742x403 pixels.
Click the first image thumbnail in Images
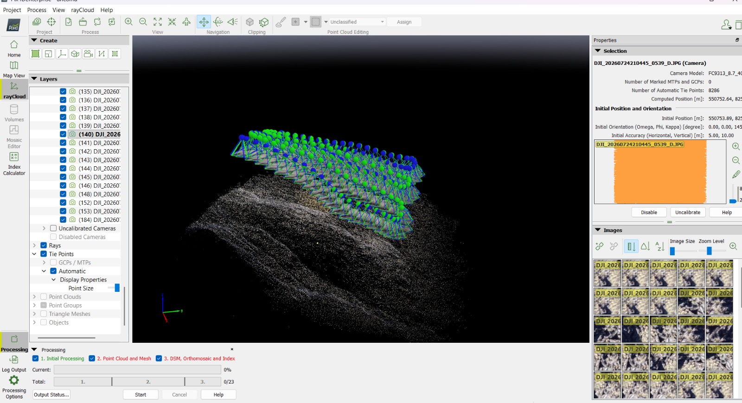(x=607, y=273)
